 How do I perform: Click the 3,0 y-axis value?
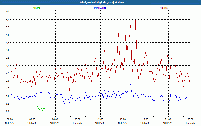pos(8,66)
